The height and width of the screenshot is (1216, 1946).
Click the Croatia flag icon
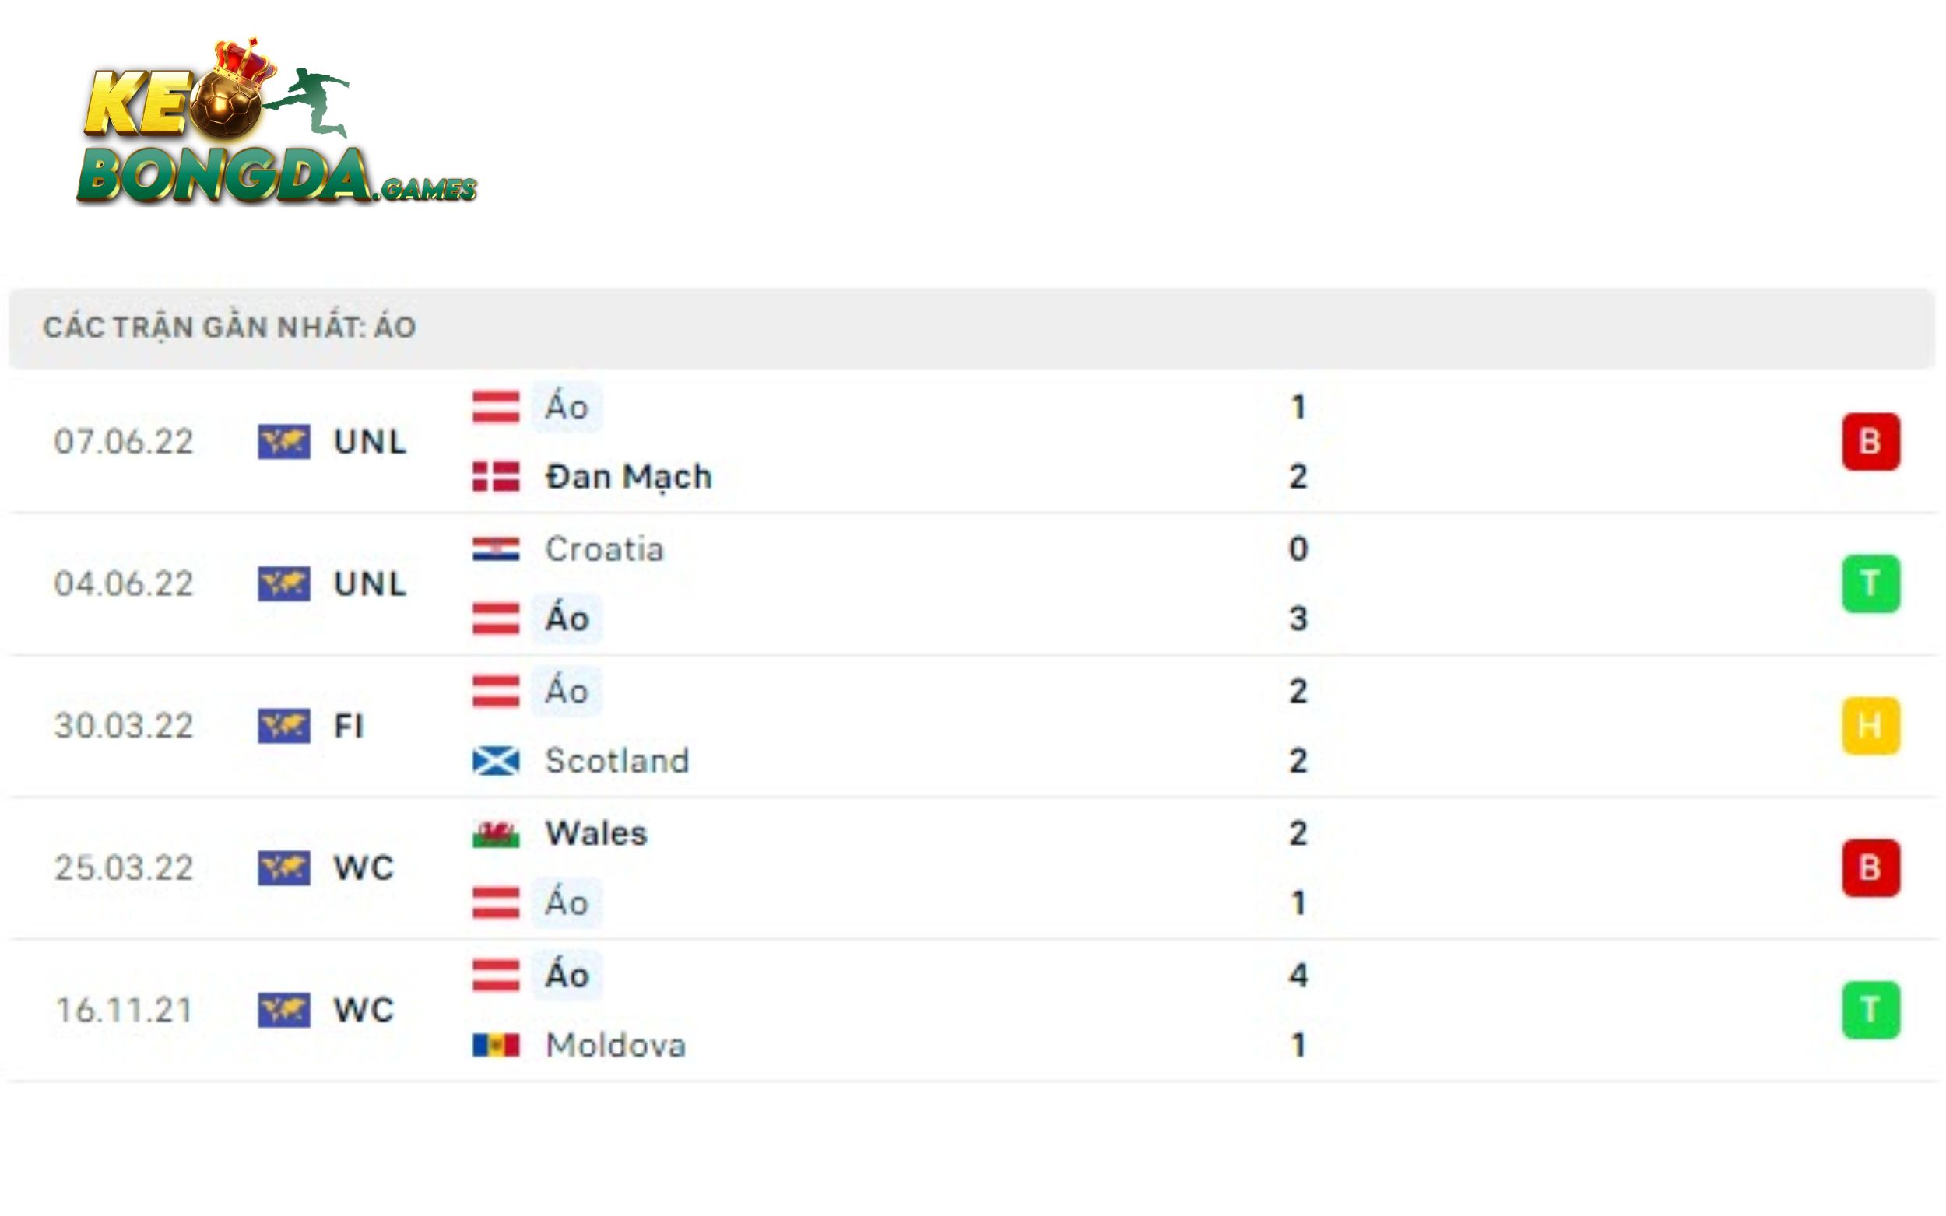(496, 549)
